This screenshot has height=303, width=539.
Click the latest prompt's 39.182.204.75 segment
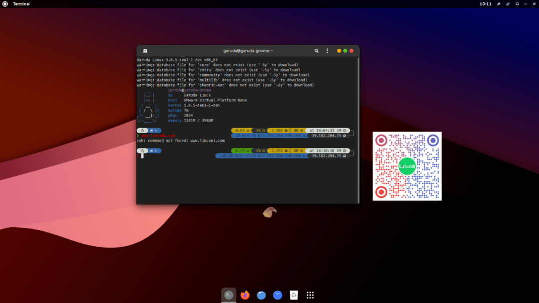(x=328, y=156)
